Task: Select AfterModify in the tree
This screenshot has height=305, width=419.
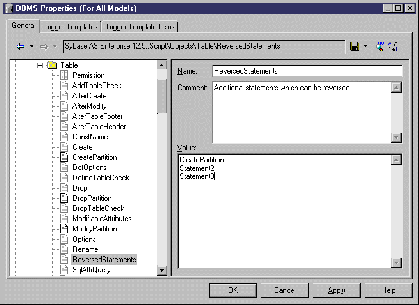Action: 90,106
